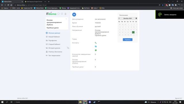Viewport: 184px width, 104px height.
Task: Open File Explorer from the taskbar
Action: [x=80, y=102]
